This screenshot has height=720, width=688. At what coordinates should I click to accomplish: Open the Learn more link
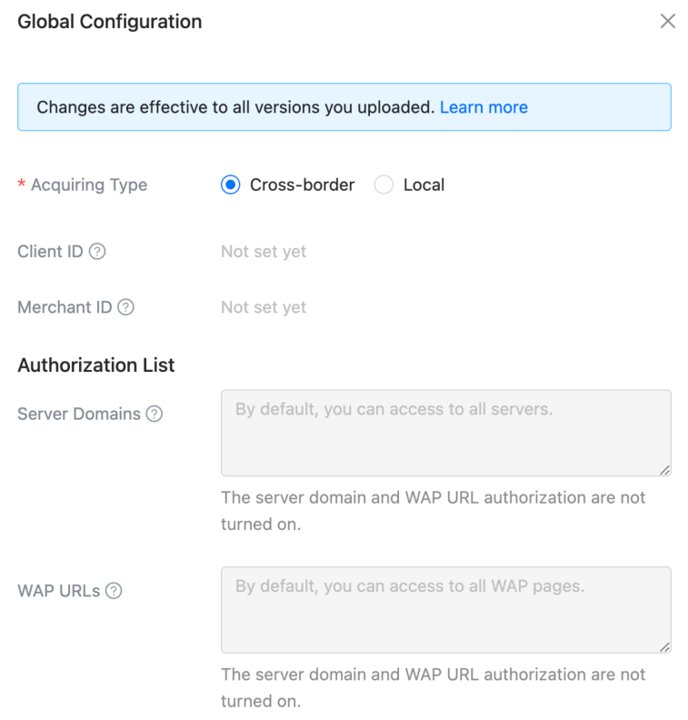coord(484,107)
